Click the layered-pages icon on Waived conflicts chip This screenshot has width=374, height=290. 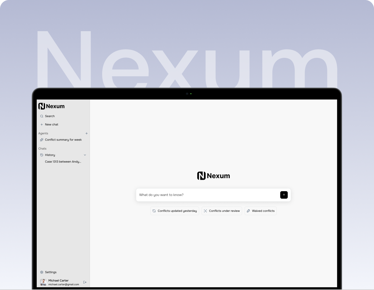[x=248, y=211]
